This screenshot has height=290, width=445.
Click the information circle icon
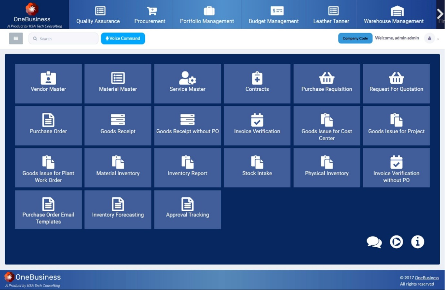(x=417, y=242)
